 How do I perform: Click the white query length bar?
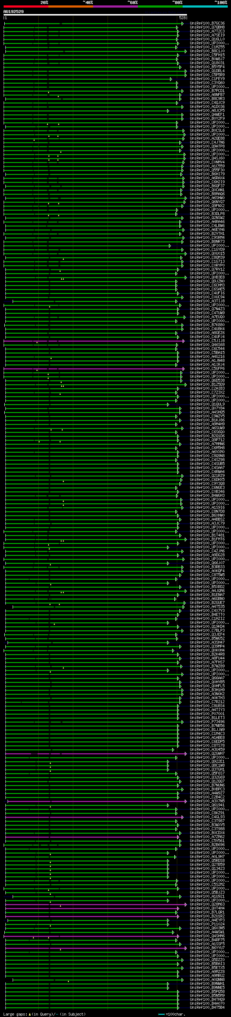tap(95, 14)
